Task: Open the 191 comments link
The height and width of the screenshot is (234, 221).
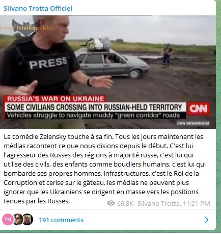Action: [x=61, y=220]
